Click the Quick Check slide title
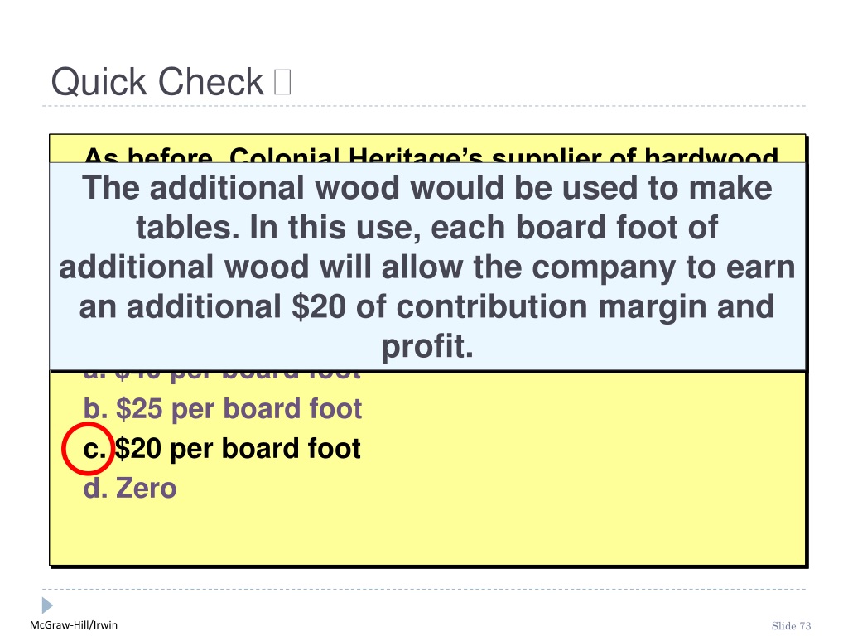Screen dimensions: 848x636 [157, 82]
